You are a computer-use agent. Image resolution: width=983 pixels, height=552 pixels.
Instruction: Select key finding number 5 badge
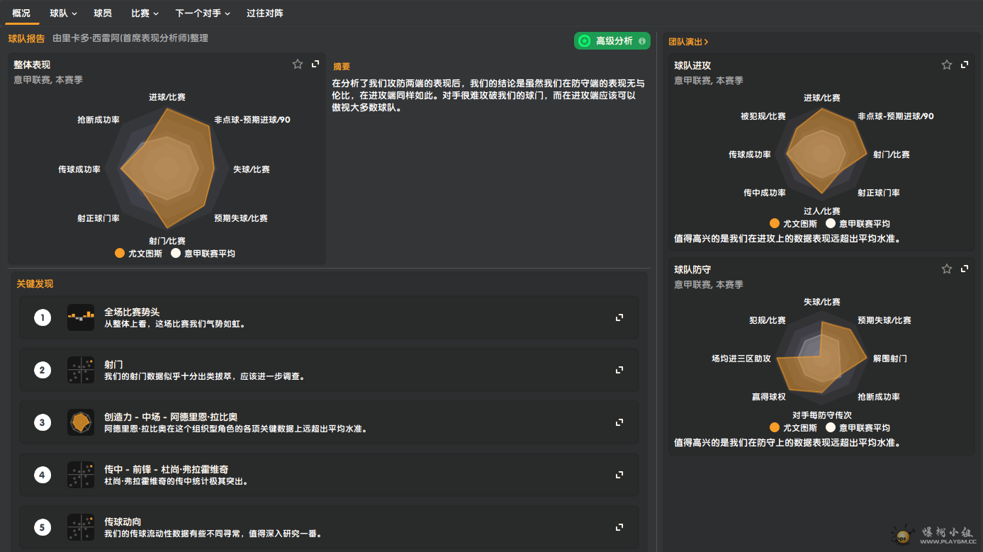pos(43,527)
